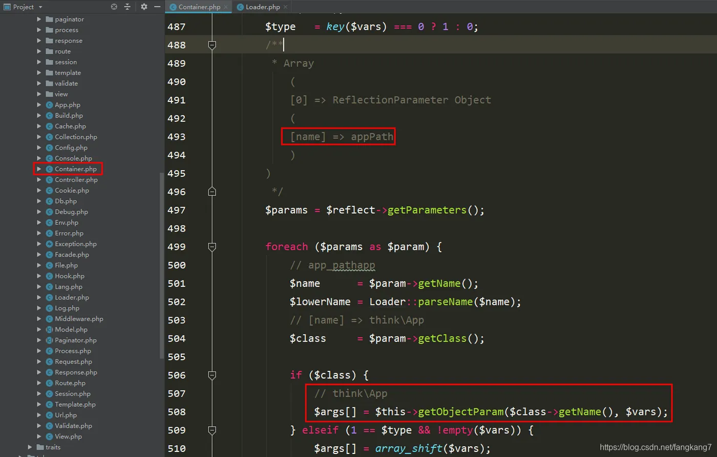Viewport: 717px width, 457px height.
Task: Open Project panel settings gear
Action: [x=144, y=7]
